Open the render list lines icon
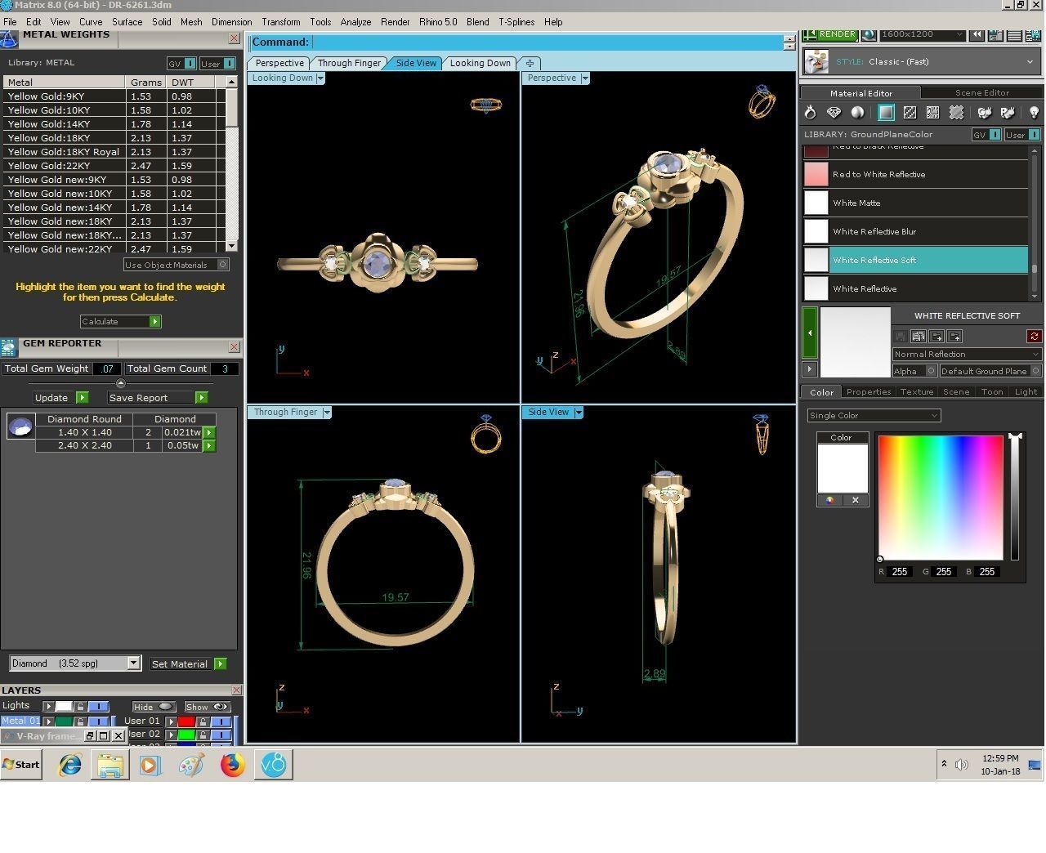 (x=1014, y=35)
